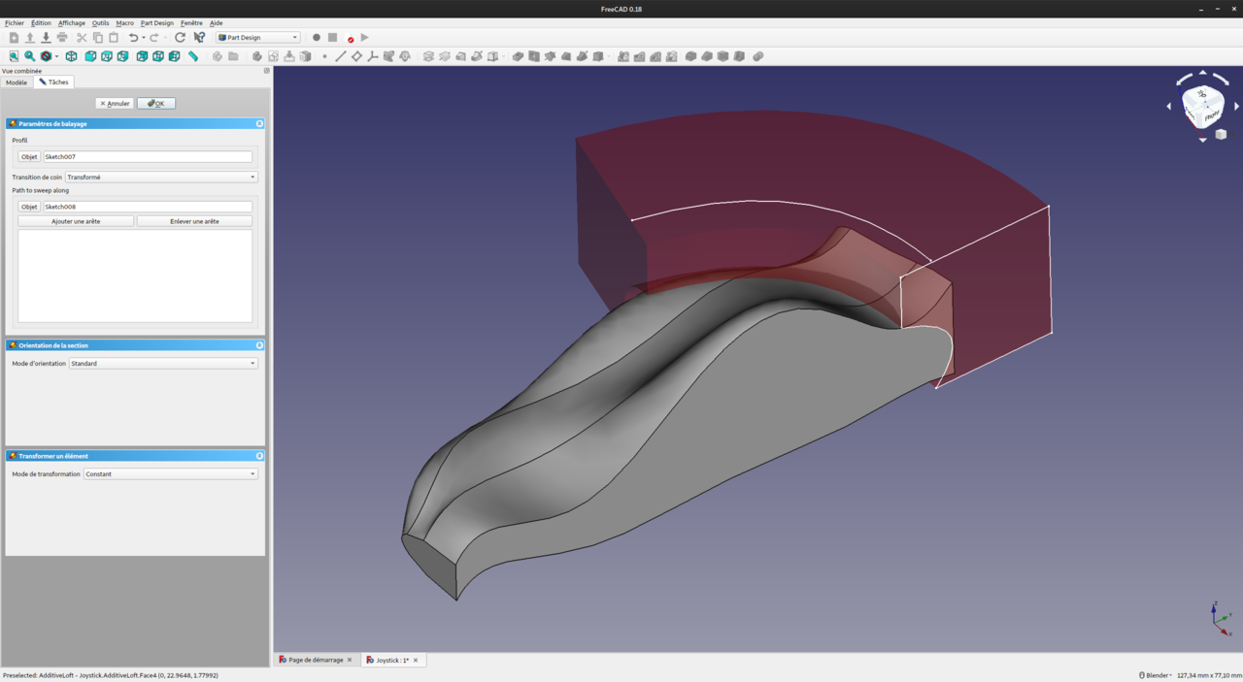This screenshot has height=682, width=1243.
Task: Click Enlever une arête button
Action: [x=194, y=221]
